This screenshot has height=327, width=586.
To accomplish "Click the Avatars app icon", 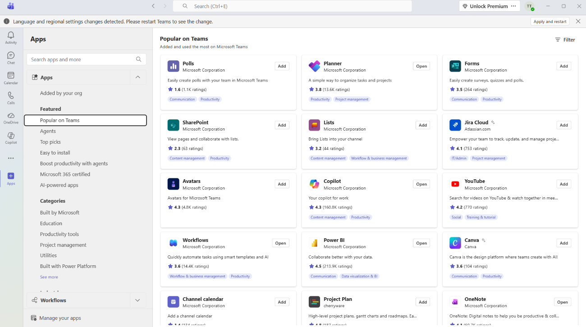I will (x=173, y=184).
